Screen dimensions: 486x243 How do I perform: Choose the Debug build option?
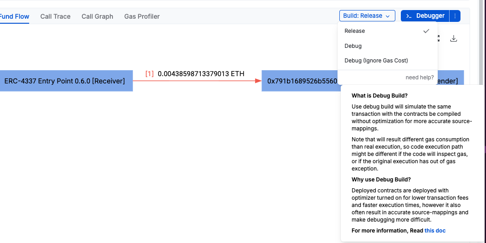pos(353,46)
